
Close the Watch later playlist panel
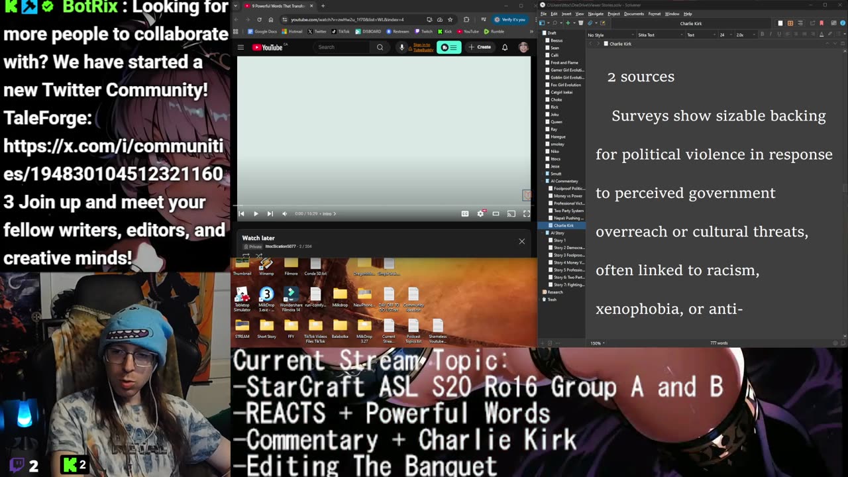click(521, 241)
